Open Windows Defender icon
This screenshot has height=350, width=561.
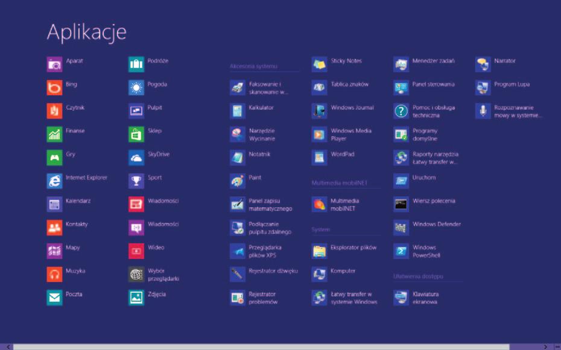point(401,228)
